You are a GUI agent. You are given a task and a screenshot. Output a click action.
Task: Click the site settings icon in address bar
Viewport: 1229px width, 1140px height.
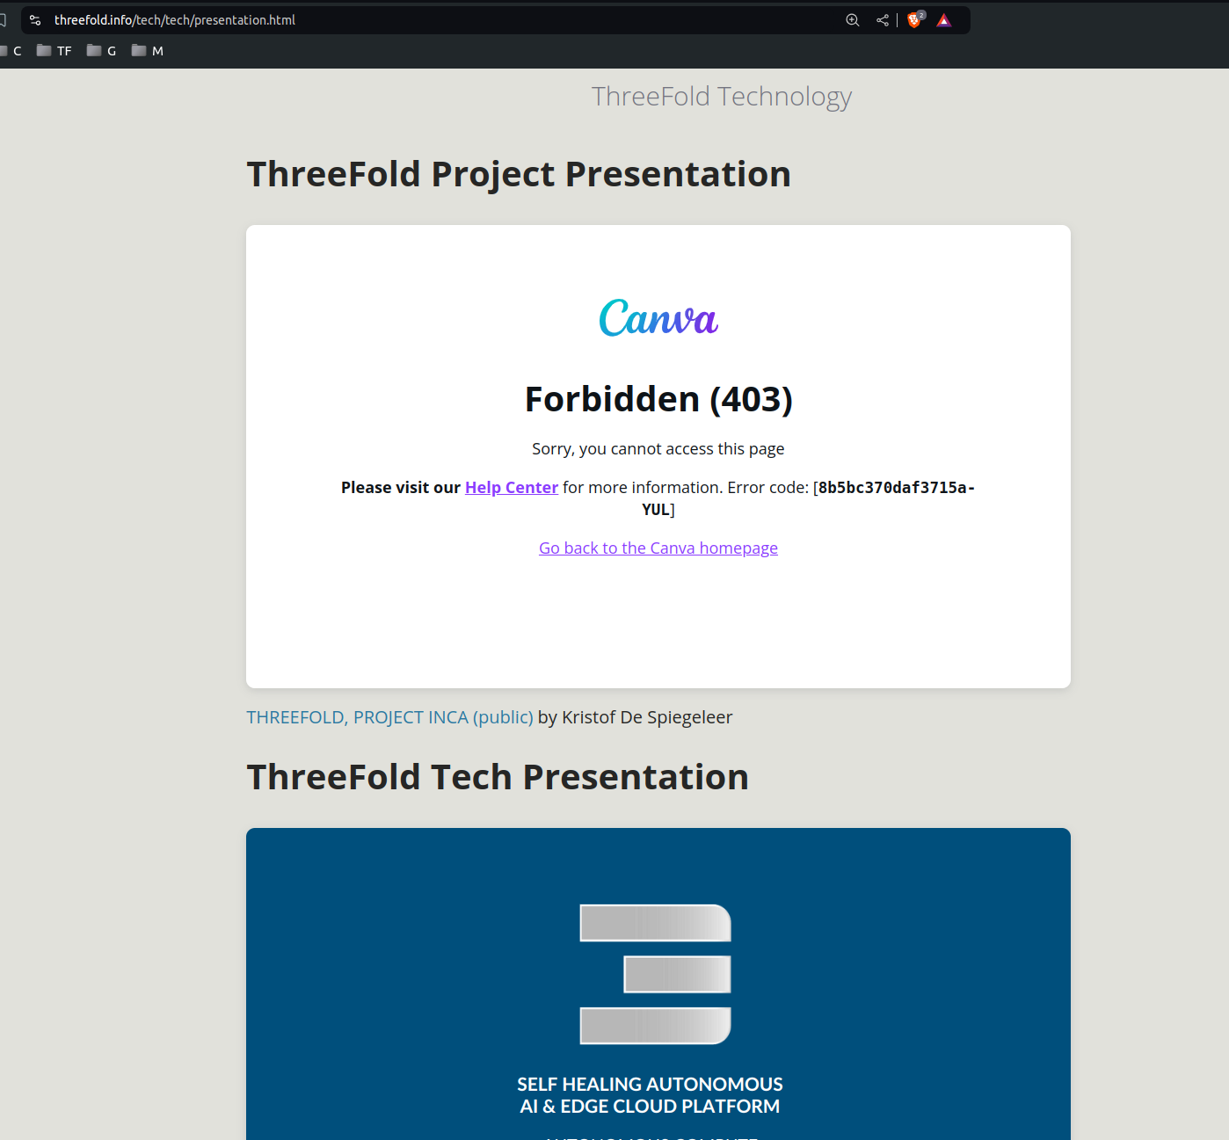(35, 20)
